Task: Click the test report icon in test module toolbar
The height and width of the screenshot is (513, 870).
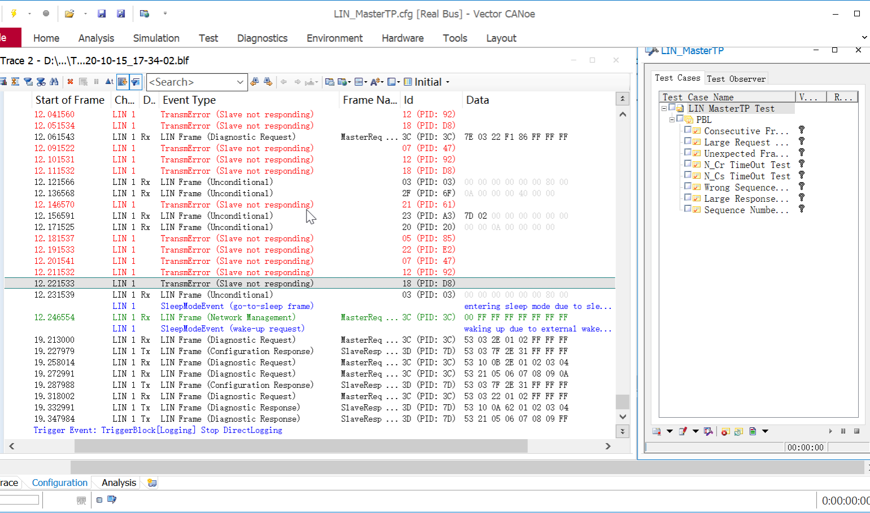Action: click(753, 431)
